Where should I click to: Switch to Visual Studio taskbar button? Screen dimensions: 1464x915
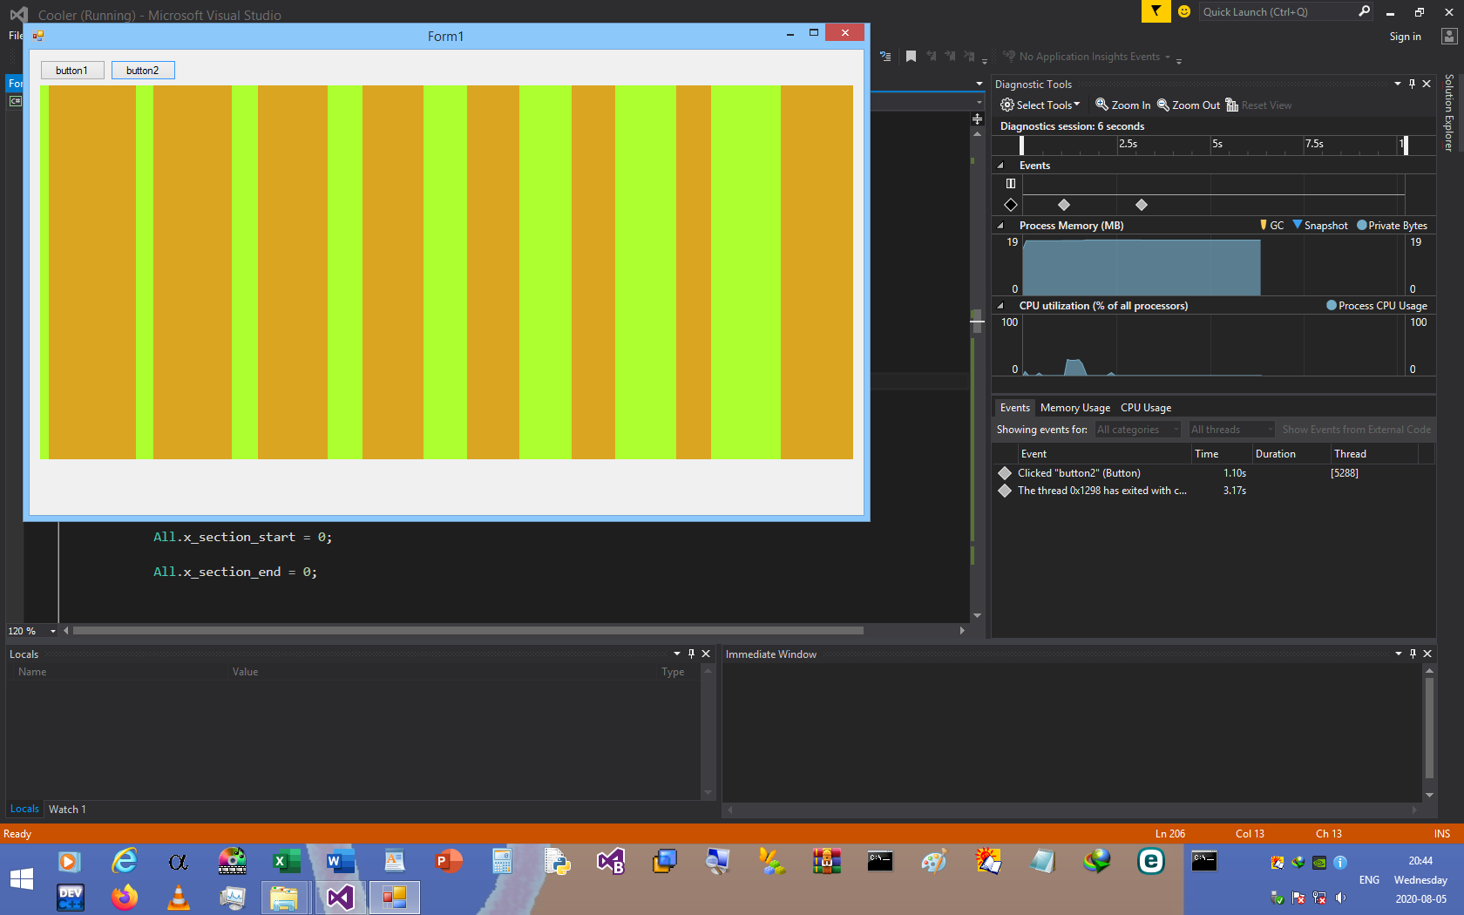coord(341,897)
